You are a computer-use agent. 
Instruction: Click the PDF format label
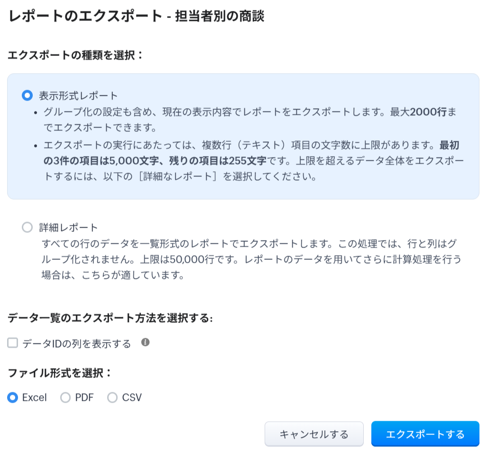(84, 397)
